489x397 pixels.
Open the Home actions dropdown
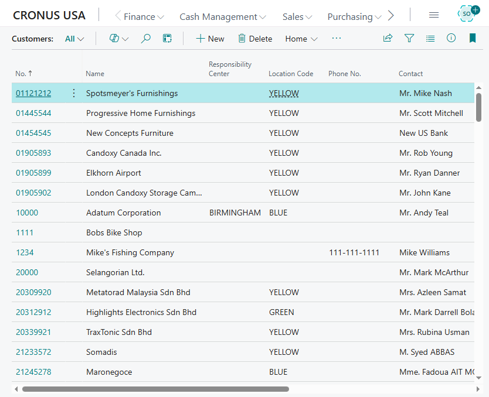click(x=301, y=39)
